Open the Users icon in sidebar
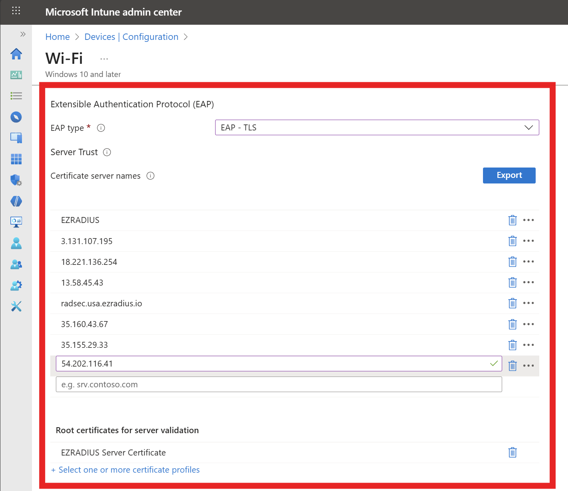 pyautogui.click(x=16, y=243)
